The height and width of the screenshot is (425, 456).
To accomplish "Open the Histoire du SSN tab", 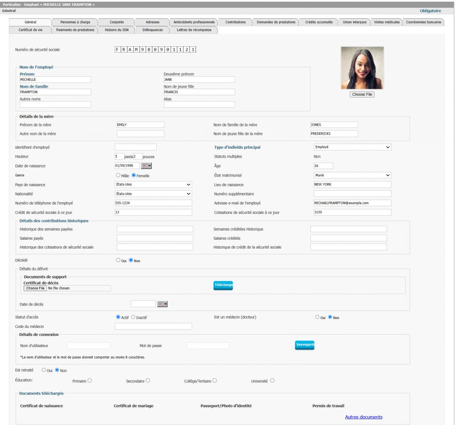I will pyautogui.click(x=117, y=30).
